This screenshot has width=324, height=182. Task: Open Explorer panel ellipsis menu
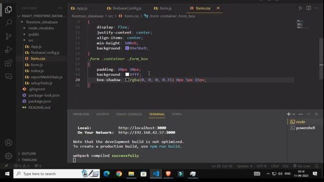60,8
